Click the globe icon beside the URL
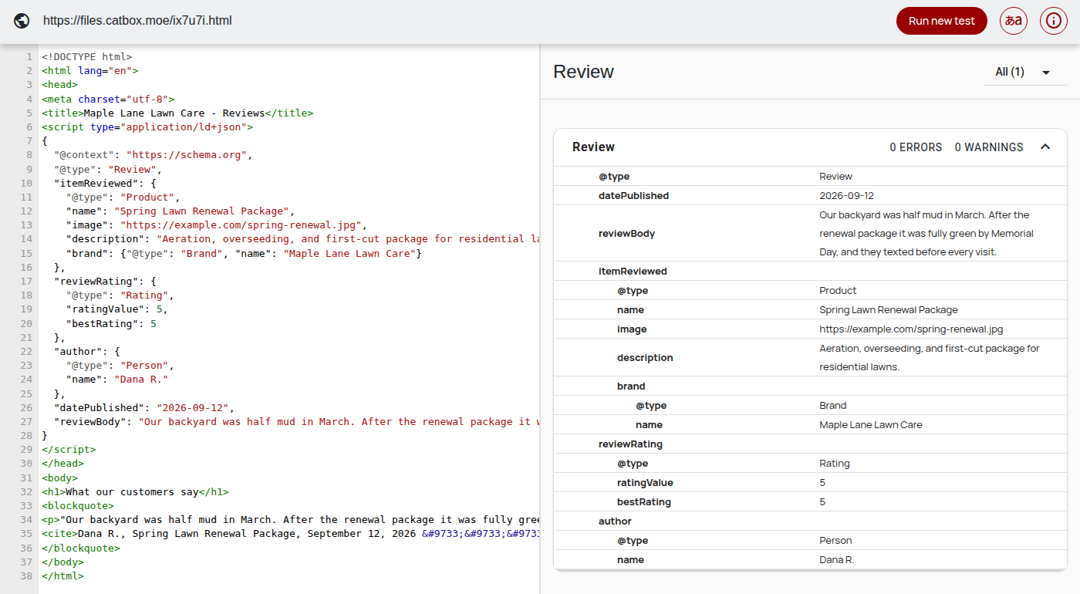The width and height of the screenshot is (1080, 594). pos(22,21)
